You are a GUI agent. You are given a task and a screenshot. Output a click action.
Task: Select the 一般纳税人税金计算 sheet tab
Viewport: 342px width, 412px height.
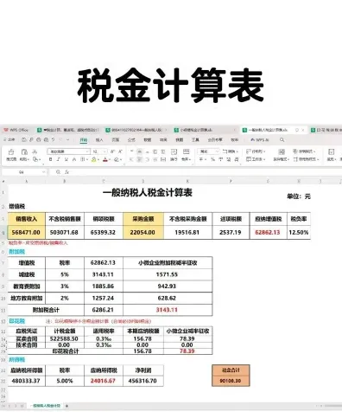(46, 406)
